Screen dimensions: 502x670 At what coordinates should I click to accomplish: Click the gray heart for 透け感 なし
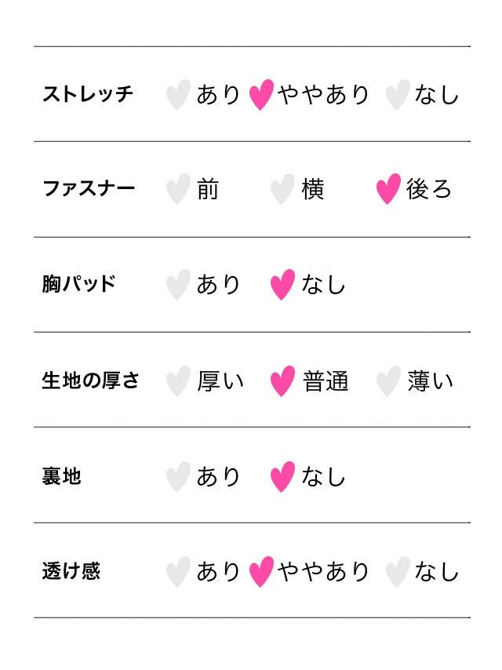point(397,572)
